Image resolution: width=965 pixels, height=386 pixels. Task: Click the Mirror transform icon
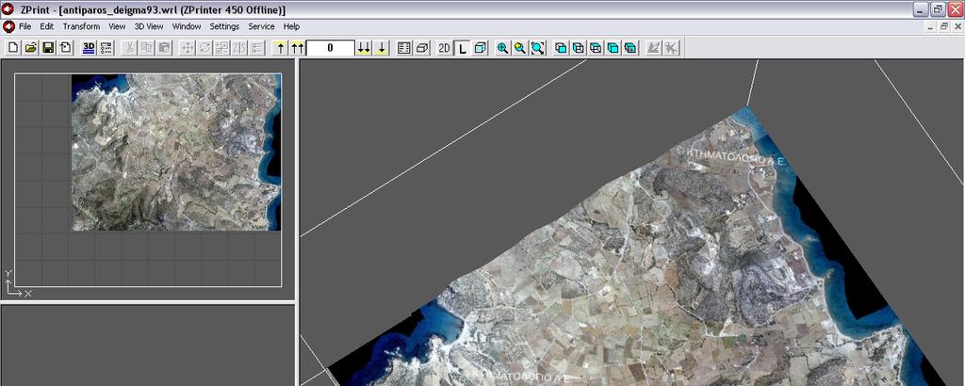(238, 48)
